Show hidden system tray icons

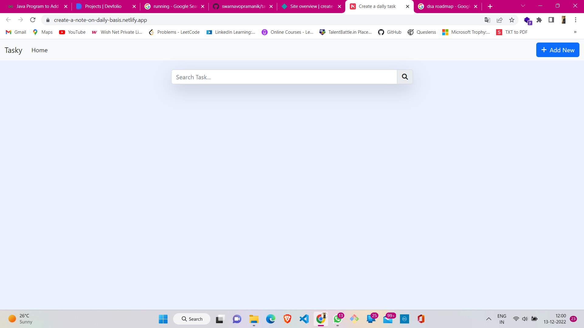[x=488, y=319]
